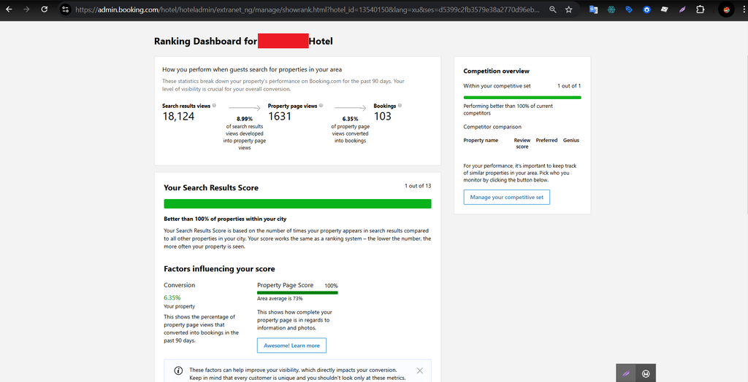The width and height of the screenshot is (748, 382).
Task: Open the Chrome three-dot menu
Action: 741,9
